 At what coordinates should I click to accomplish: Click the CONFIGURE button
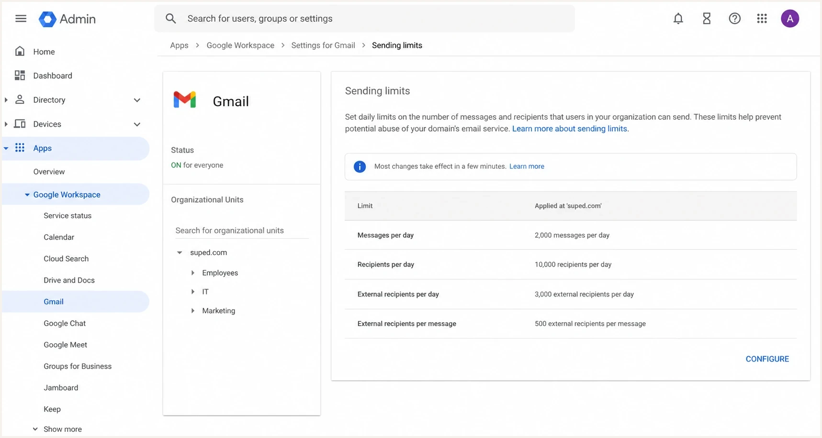click(767, 359)
